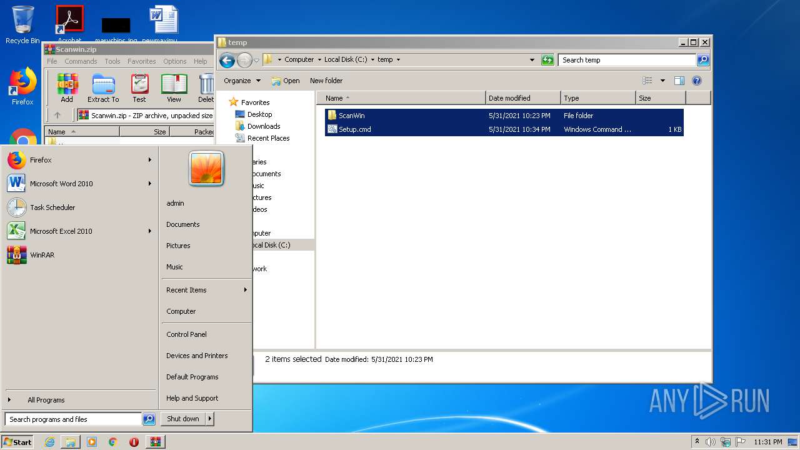
Task: Toggle the preview pane icon
Action: pyautogui.click(x=679, y=81)
